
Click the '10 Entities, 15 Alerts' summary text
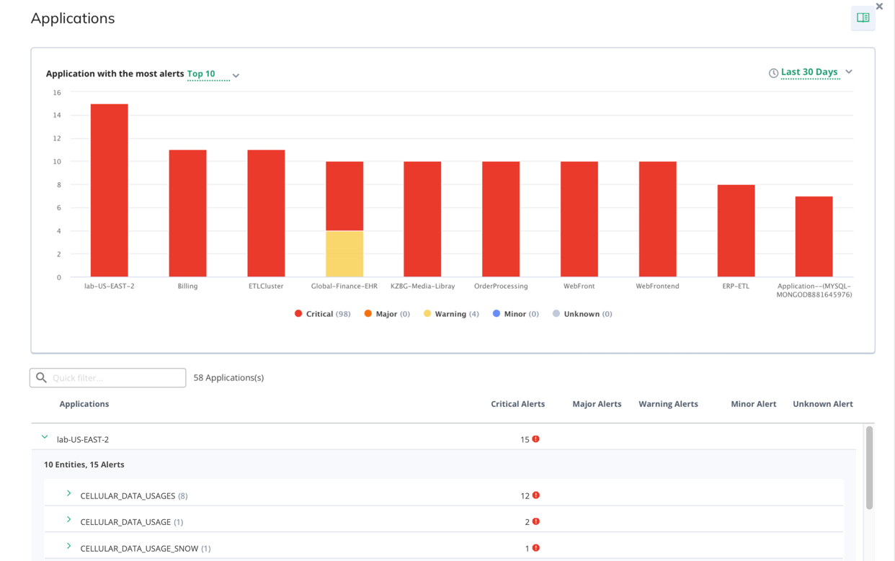[x=84, y=464]
